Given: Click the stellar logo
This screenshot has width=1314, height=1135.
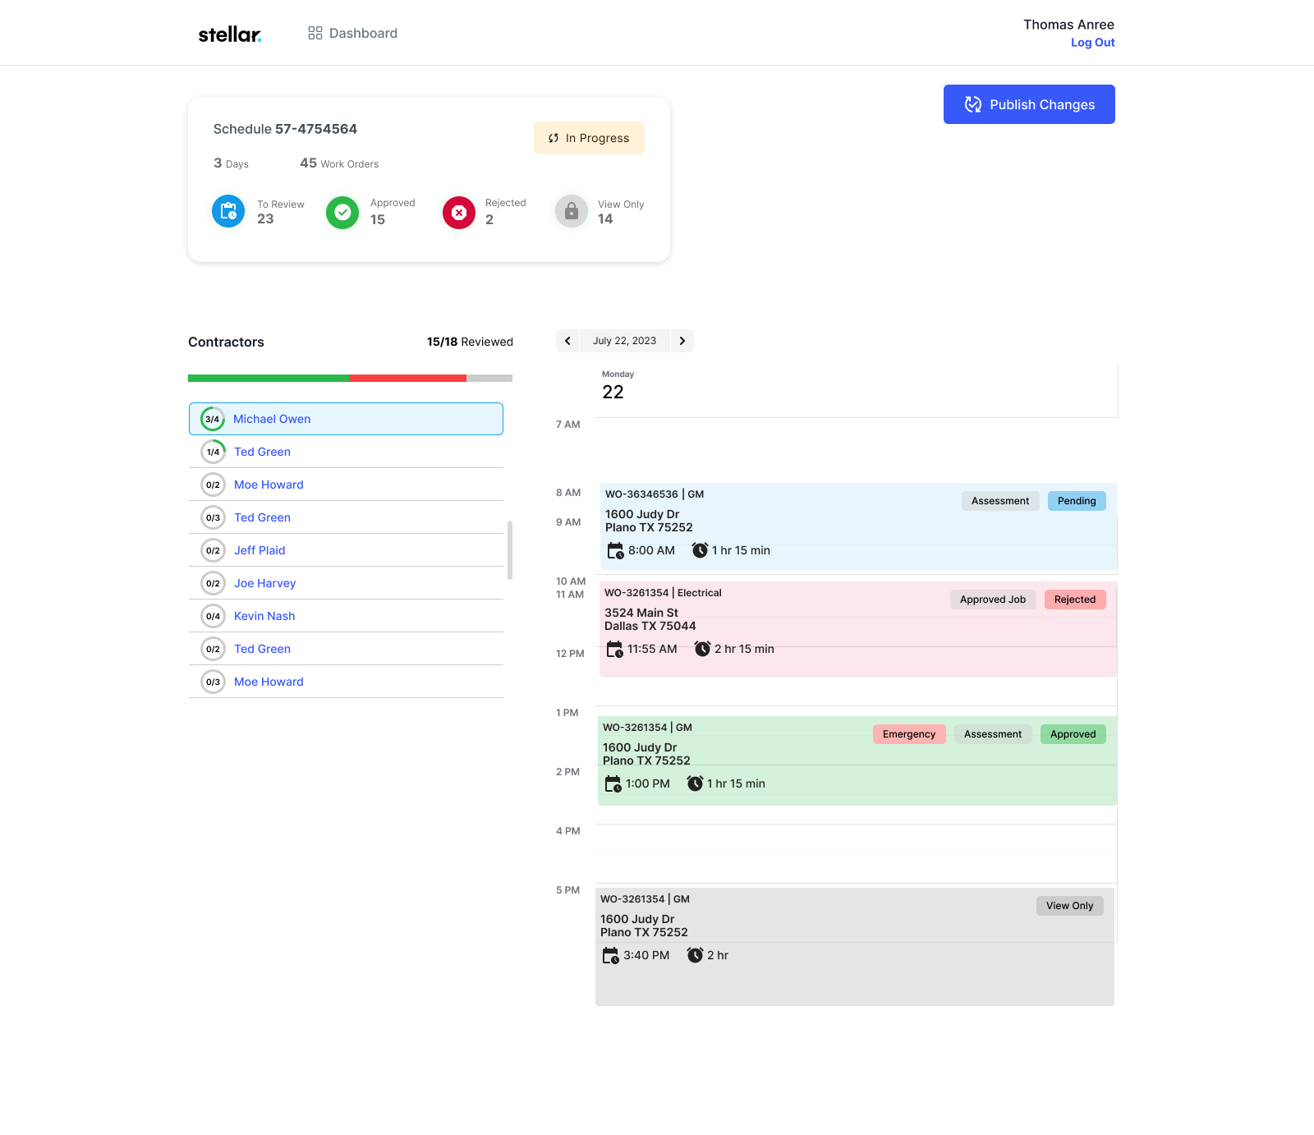Looking at the screenshot, I should [230, 34].
